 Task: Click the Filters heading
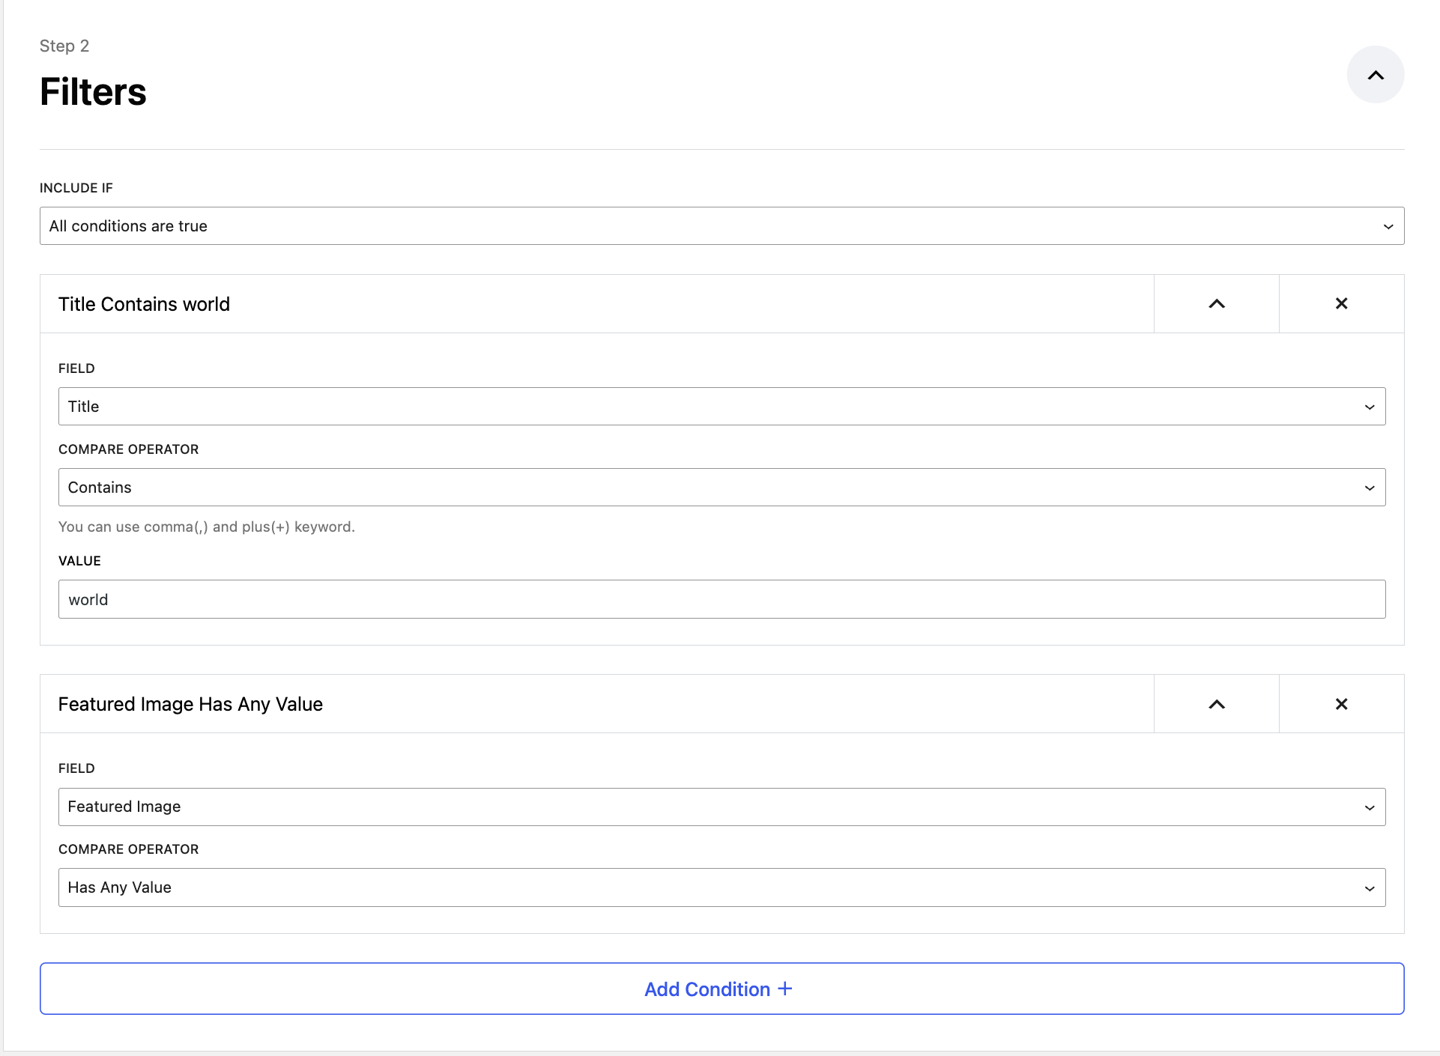pyautogui.click(x=93, y=92)
